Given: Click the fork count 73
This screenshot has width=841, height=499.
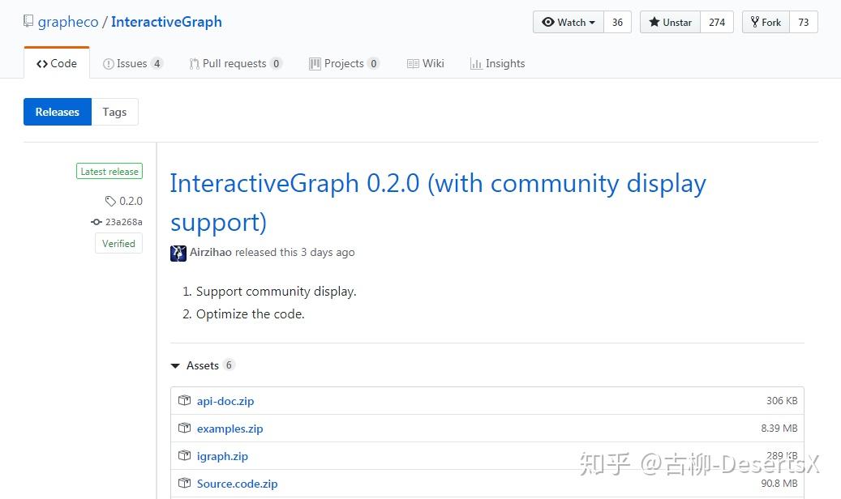Looking at the screenshot, I should coord(803,22).
